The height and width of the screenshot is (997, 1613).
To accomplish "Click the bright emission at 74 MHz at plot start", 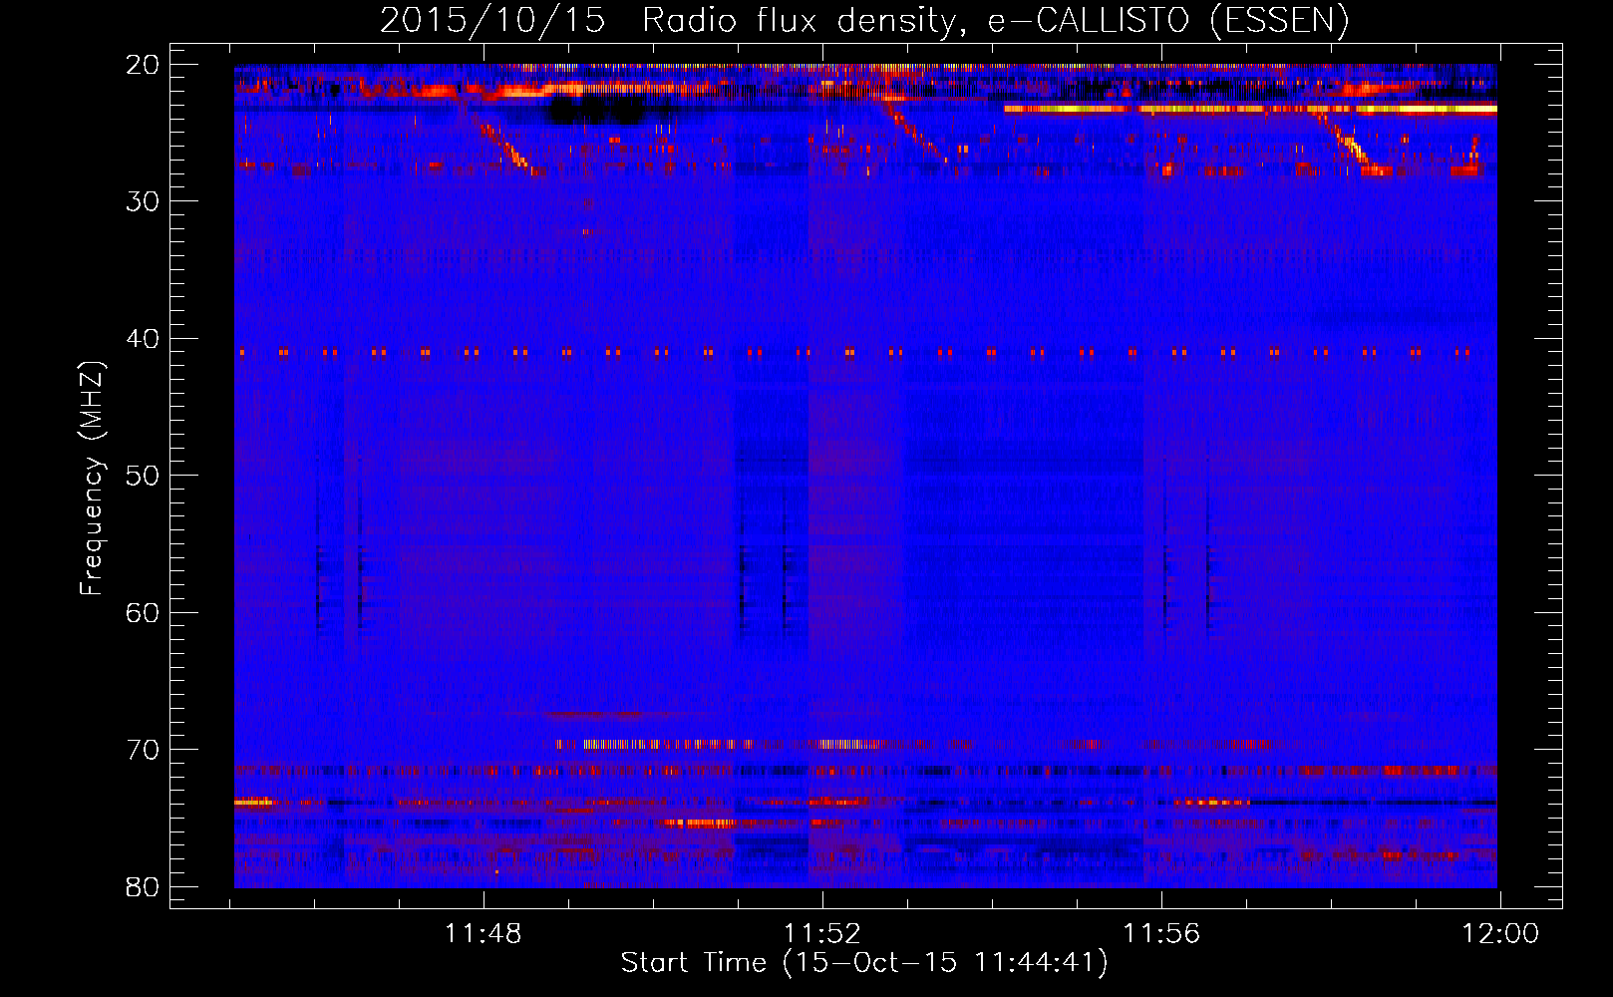I will (x=256, y=802).
